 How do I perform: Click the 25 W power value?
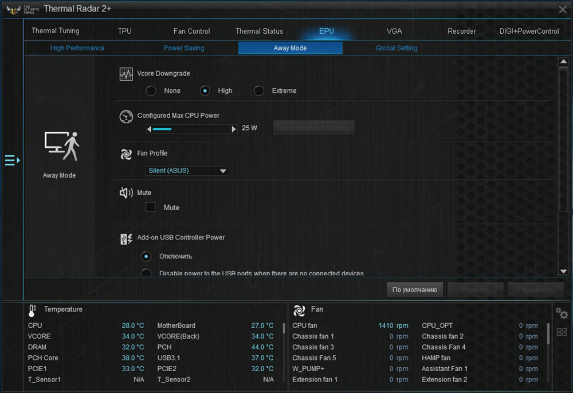[250, 128]
